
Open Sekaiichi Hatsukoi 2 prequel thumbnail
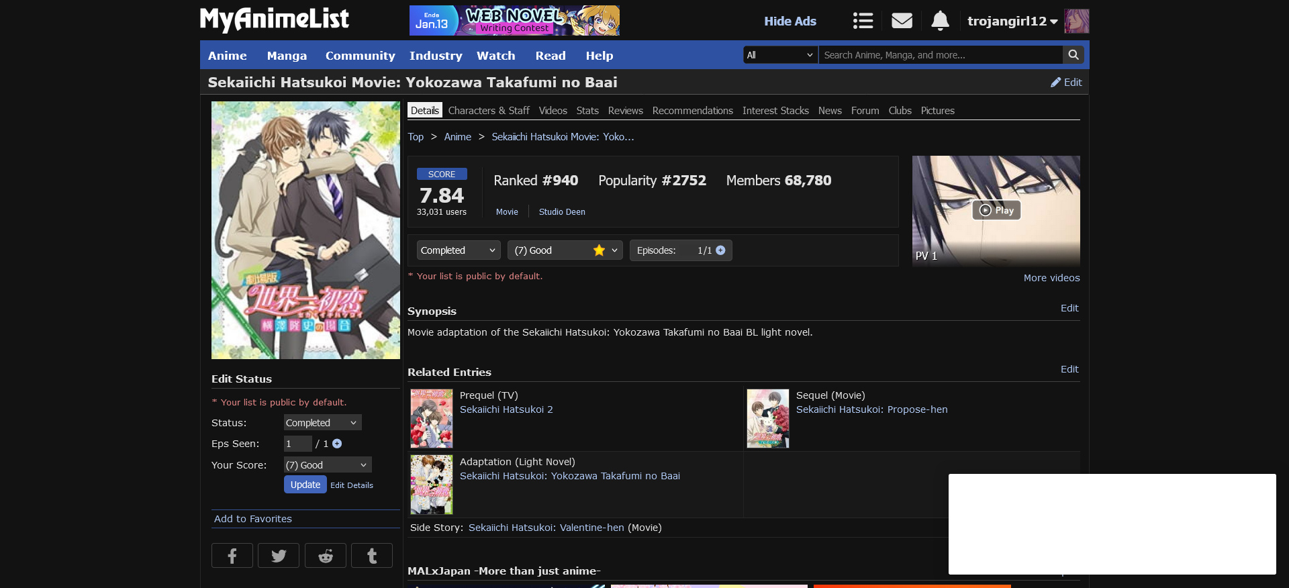coord(432,418)
